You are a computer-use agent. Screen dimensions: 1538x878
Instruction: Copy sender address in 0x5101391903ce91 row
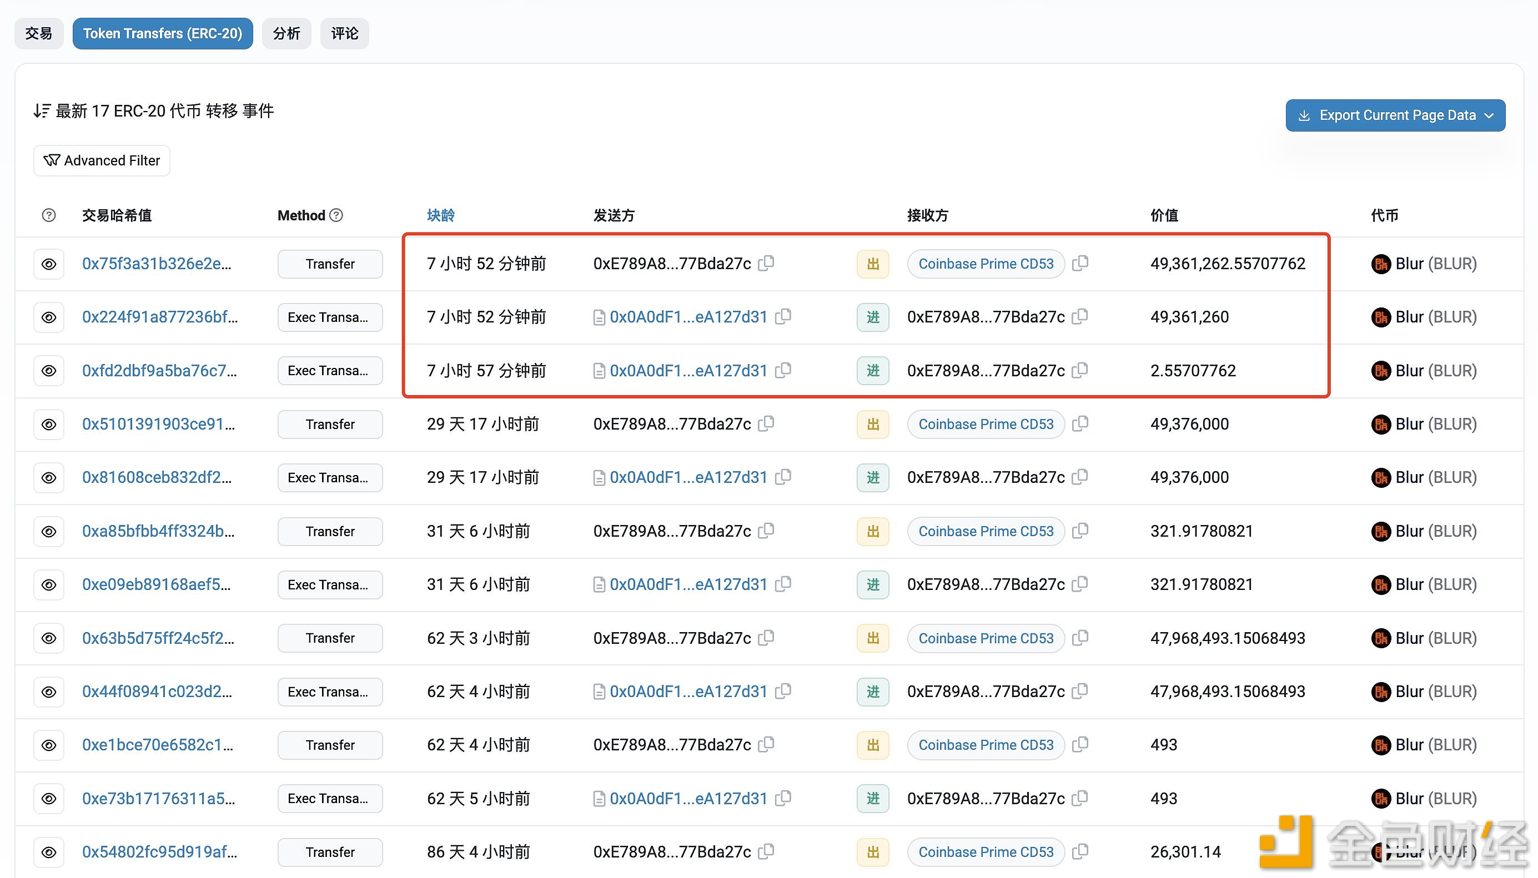[x=766, y=423]
